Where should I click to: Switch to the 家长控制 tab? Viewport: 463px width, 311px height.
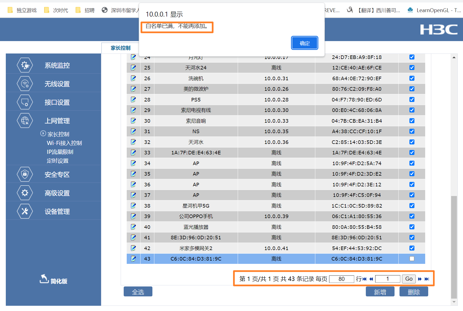click(x=120, y=48)
